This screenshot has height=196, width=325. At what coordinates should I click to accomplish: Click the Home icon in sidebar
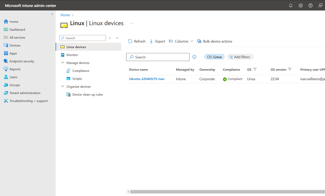coord(6,22)
